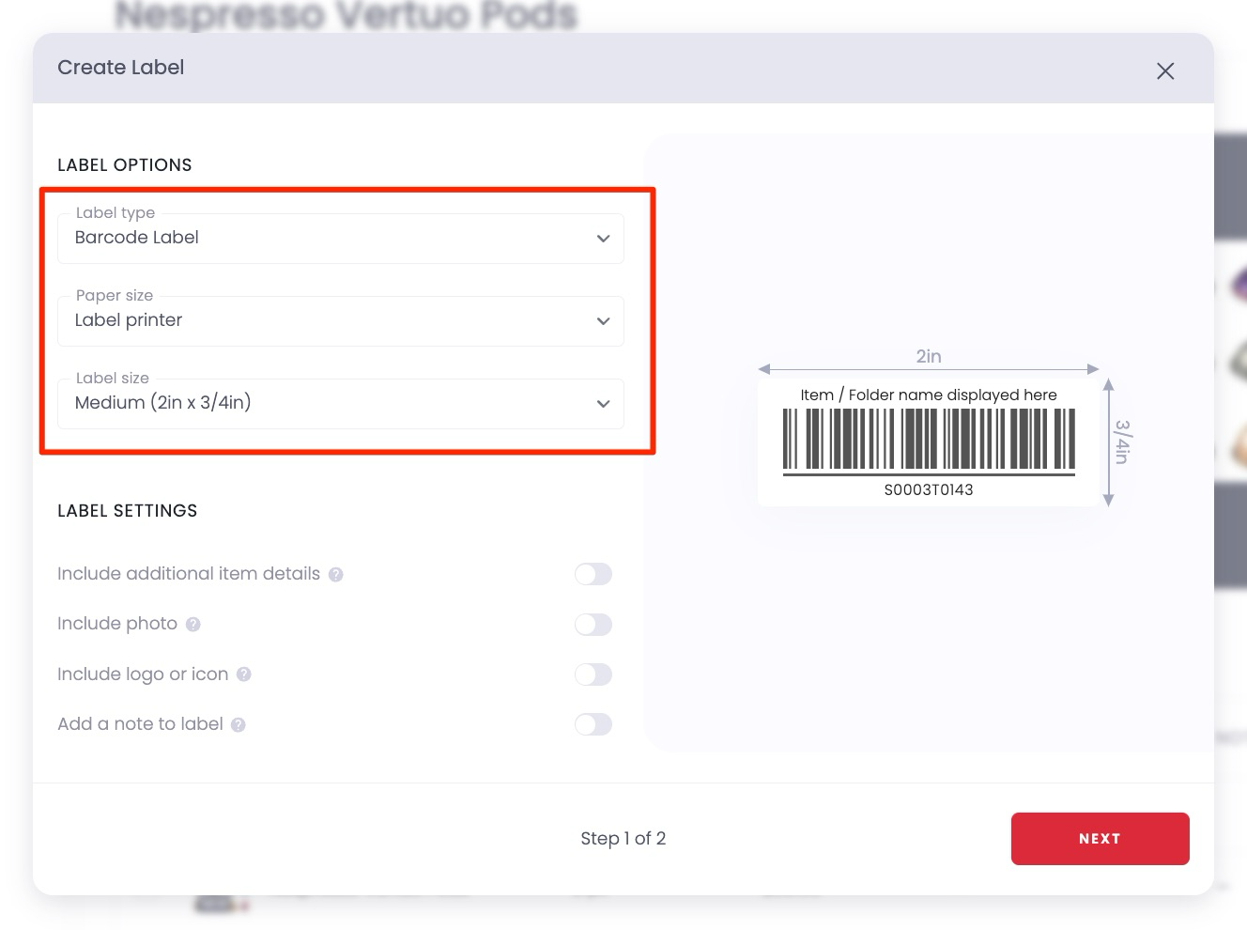Image resolution: width=1247 pixels, height=930 pixels.
Task: Click the help icon beside Include additional item details
Action: pyautogui.click(x=336, y=574)
